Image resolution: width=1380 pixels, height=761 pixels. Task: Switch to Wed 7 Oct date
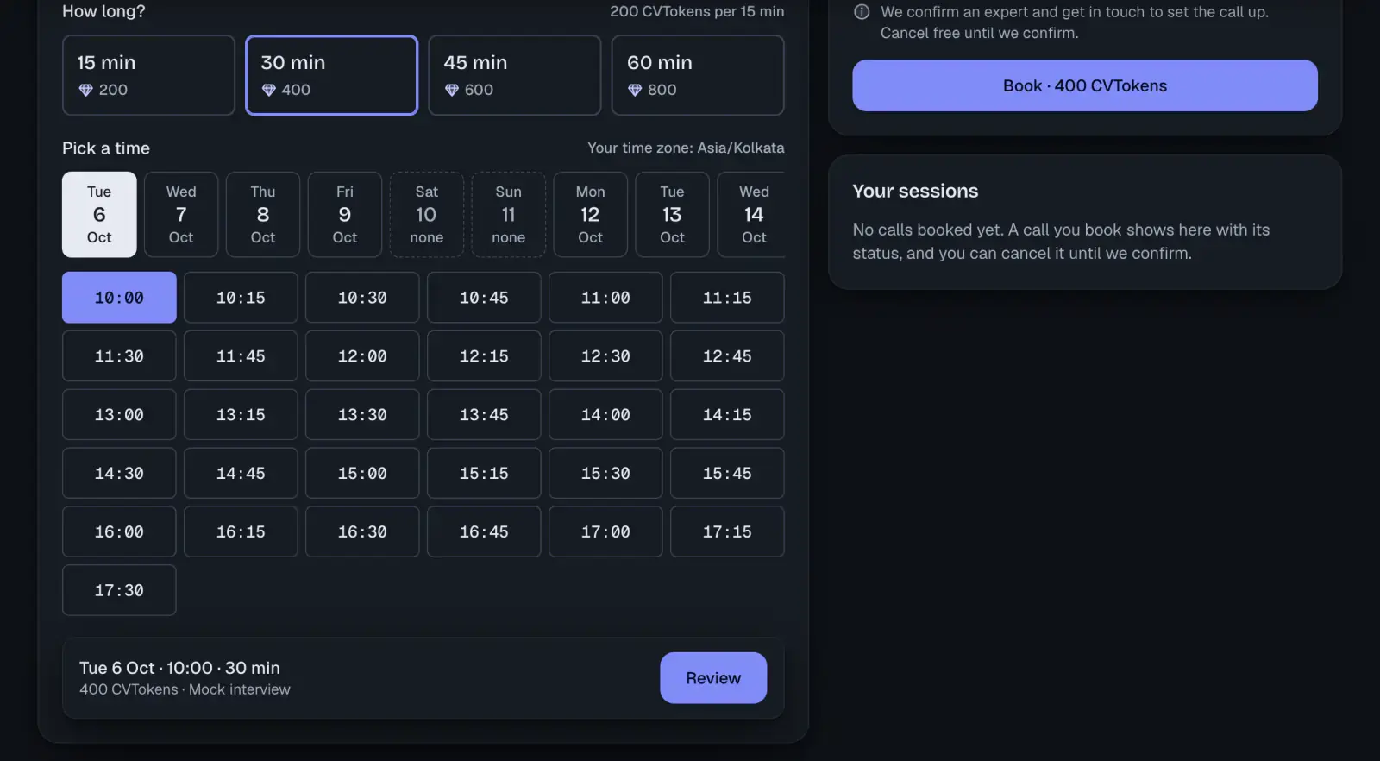coord(181,214)
